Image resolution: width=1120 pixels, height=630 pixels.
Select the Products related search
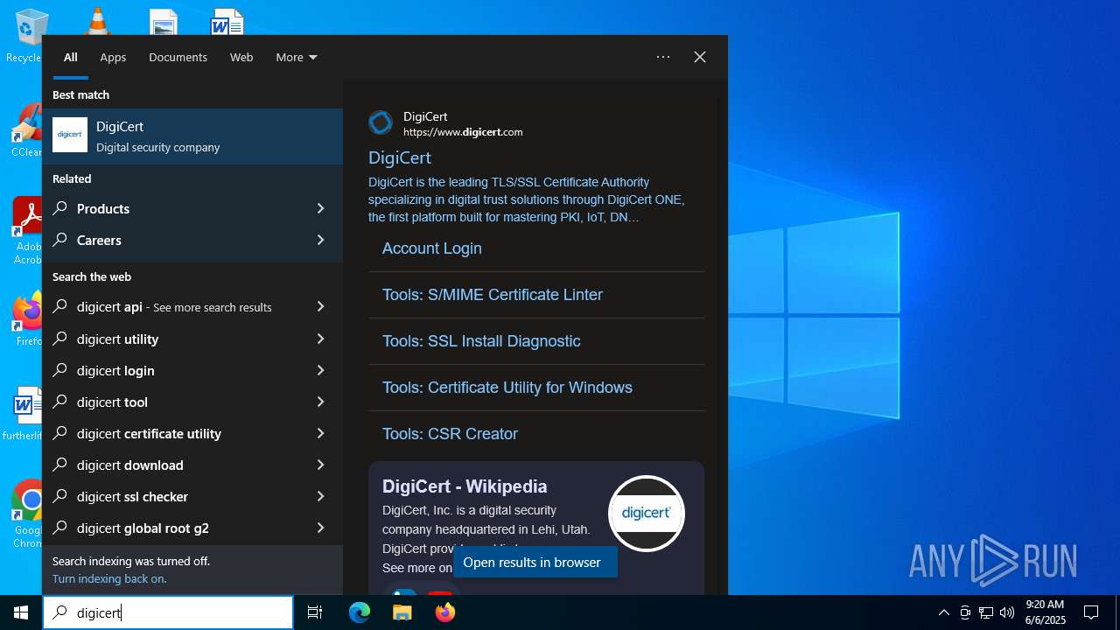pos(192,208)
